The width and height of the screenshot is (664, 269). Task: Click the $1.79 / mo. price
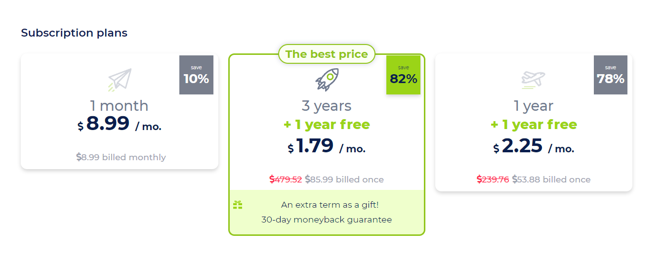tap(327, 146)
